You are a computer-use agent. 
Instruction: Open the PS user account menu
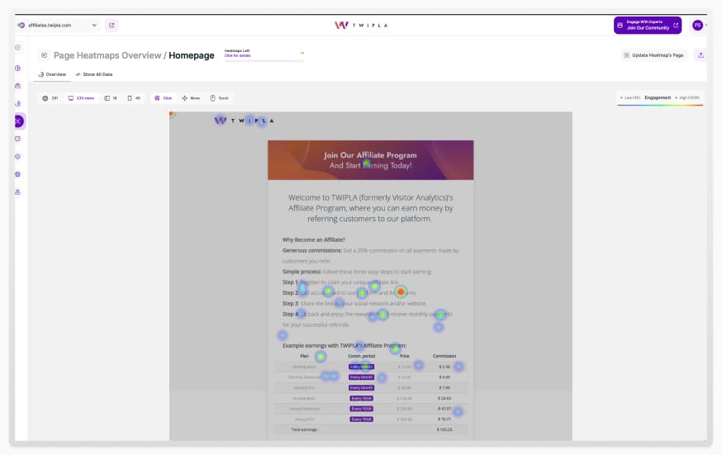pyautogui.click(x=697, y=26)
